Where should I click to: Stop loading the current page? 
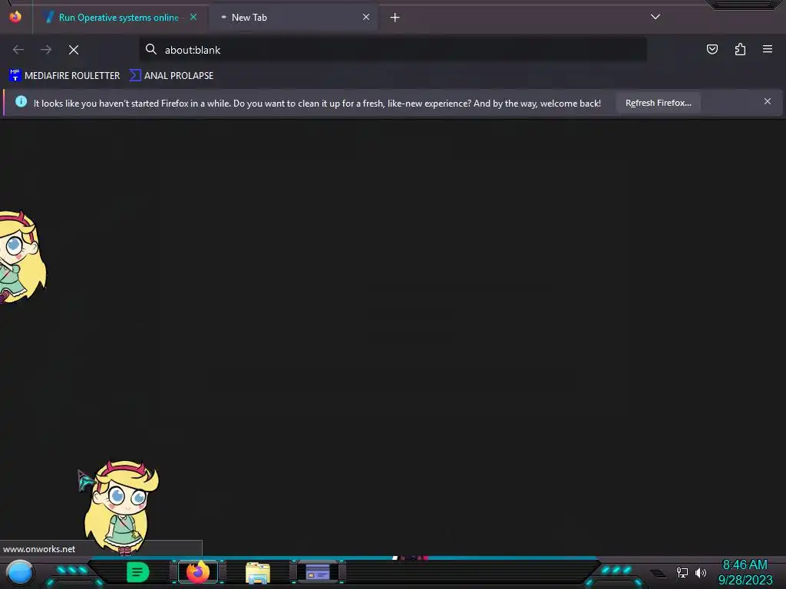[74, 50]
